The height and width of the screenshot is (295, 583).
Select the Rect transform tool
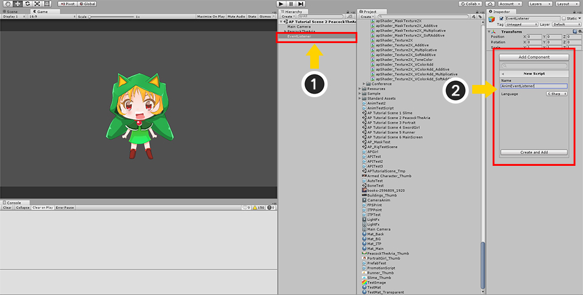[47, 3]
